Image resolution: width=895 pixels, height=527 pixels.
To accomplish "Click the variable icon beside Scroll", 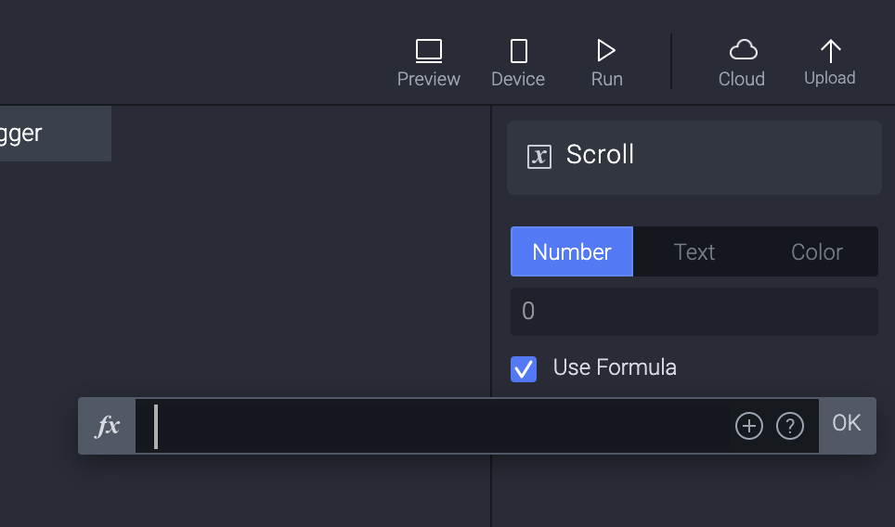I will (538, 156).
